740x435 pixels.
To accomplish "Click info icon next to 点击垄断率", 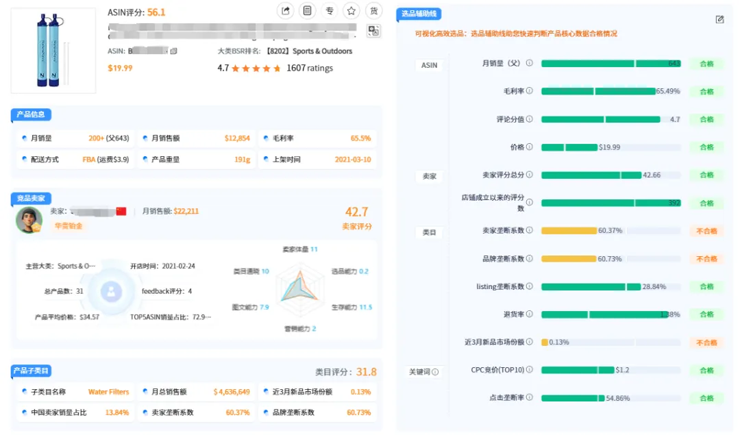I will coord(530,398).
